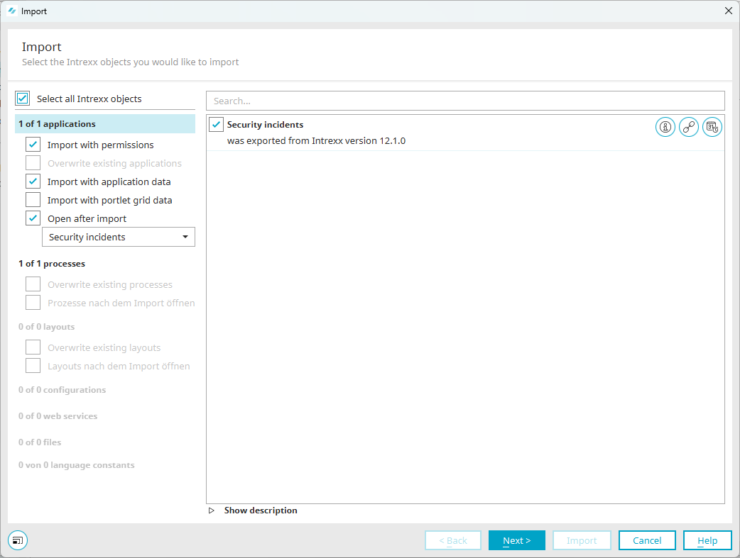
Task: Toggle Open after import checkbox
Action: 33,218
